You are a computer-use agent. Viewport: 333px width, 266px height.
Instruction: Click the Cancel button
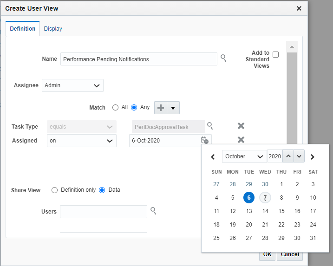290,256
